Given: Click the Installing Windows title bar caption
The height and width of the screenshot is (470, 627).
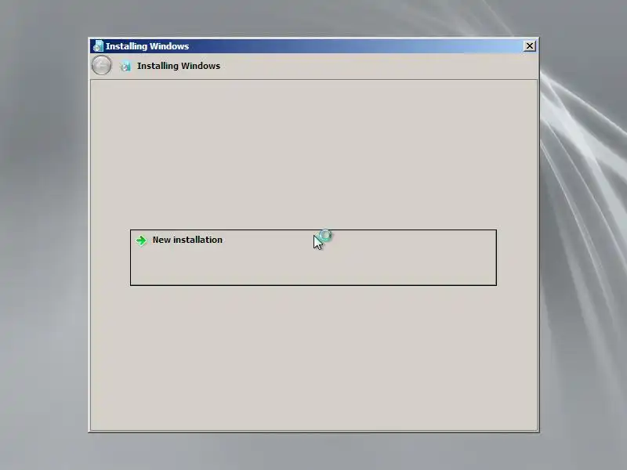Looking at the screenshot, I should [147, 46].
